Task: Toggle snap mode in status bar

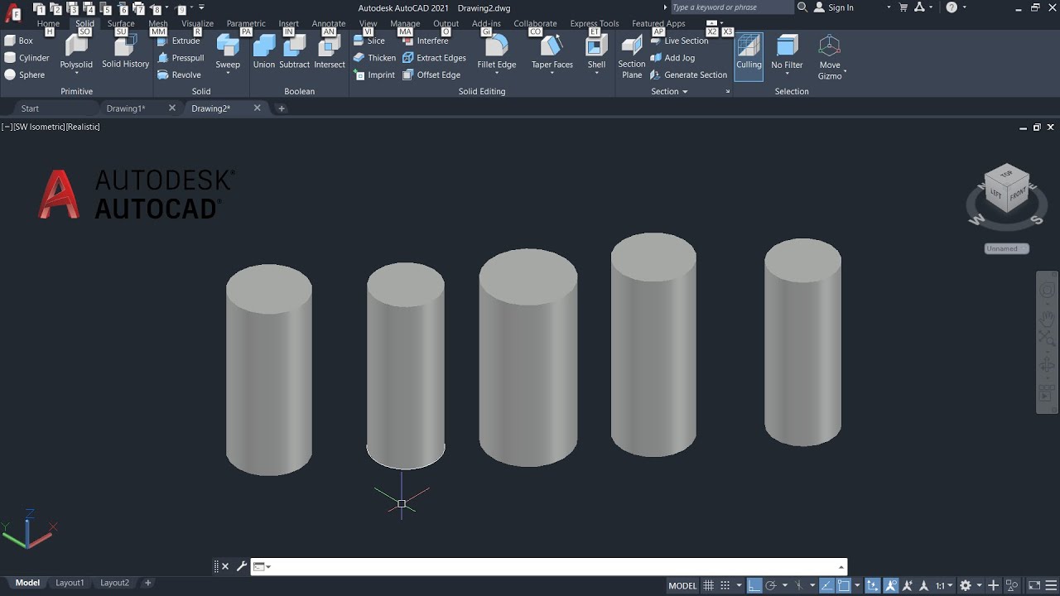Action: (725, 585)
